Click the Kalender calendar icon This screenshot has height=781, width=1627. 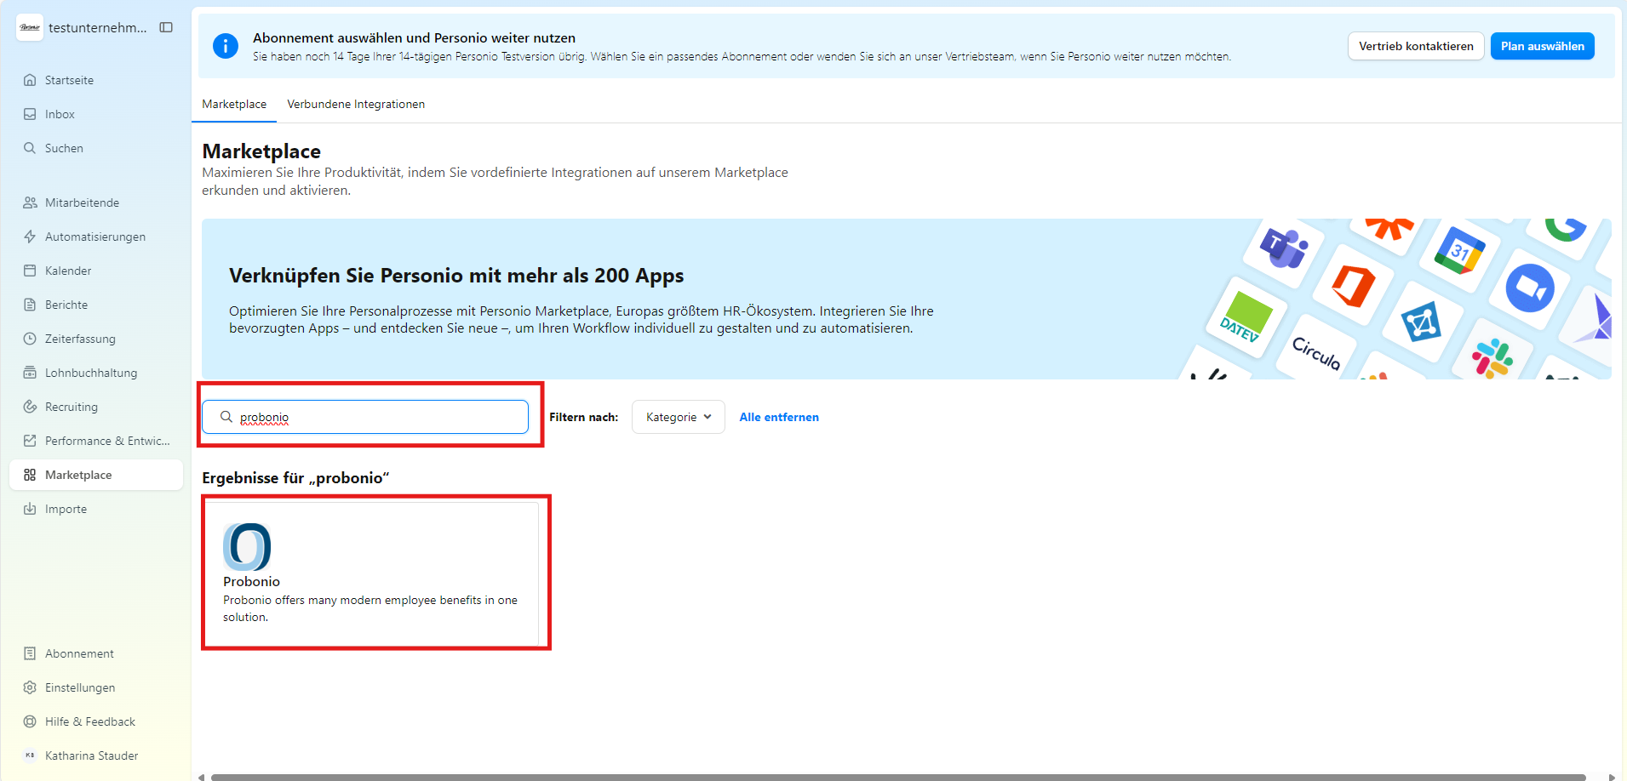pos(30,271)
